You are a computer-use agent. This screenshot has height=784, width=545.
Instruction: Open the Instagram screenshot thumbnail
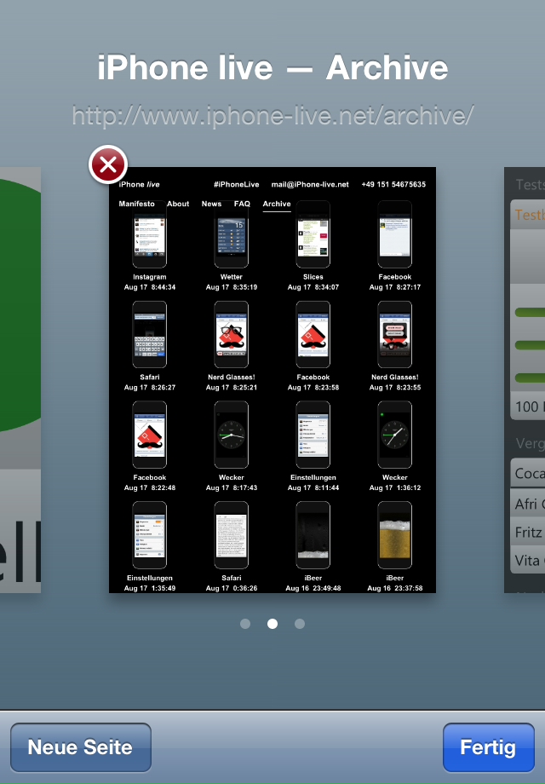(x=150, y=235)
